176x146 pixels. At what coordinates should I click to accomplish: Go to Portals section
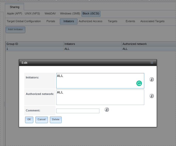click(x=51, y=21)
